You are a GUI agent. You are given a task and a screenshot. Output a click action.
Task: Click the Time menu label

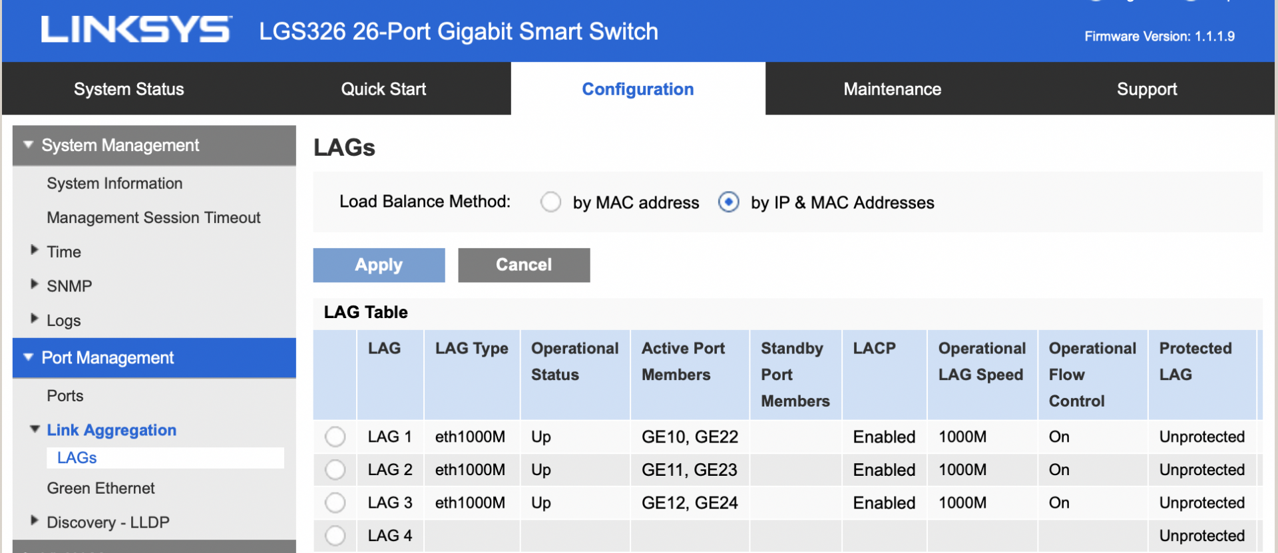coord(64,252)
